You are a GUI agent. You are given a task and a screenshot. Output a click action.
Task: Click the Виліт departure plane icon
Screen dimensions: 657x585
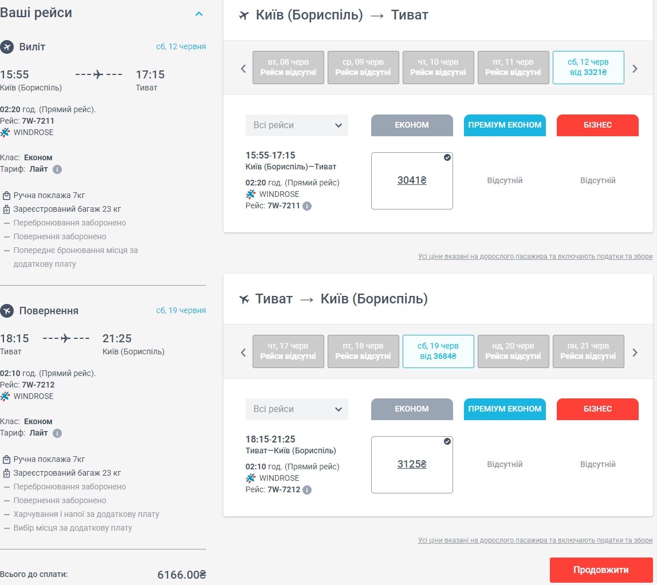(7, 47)
